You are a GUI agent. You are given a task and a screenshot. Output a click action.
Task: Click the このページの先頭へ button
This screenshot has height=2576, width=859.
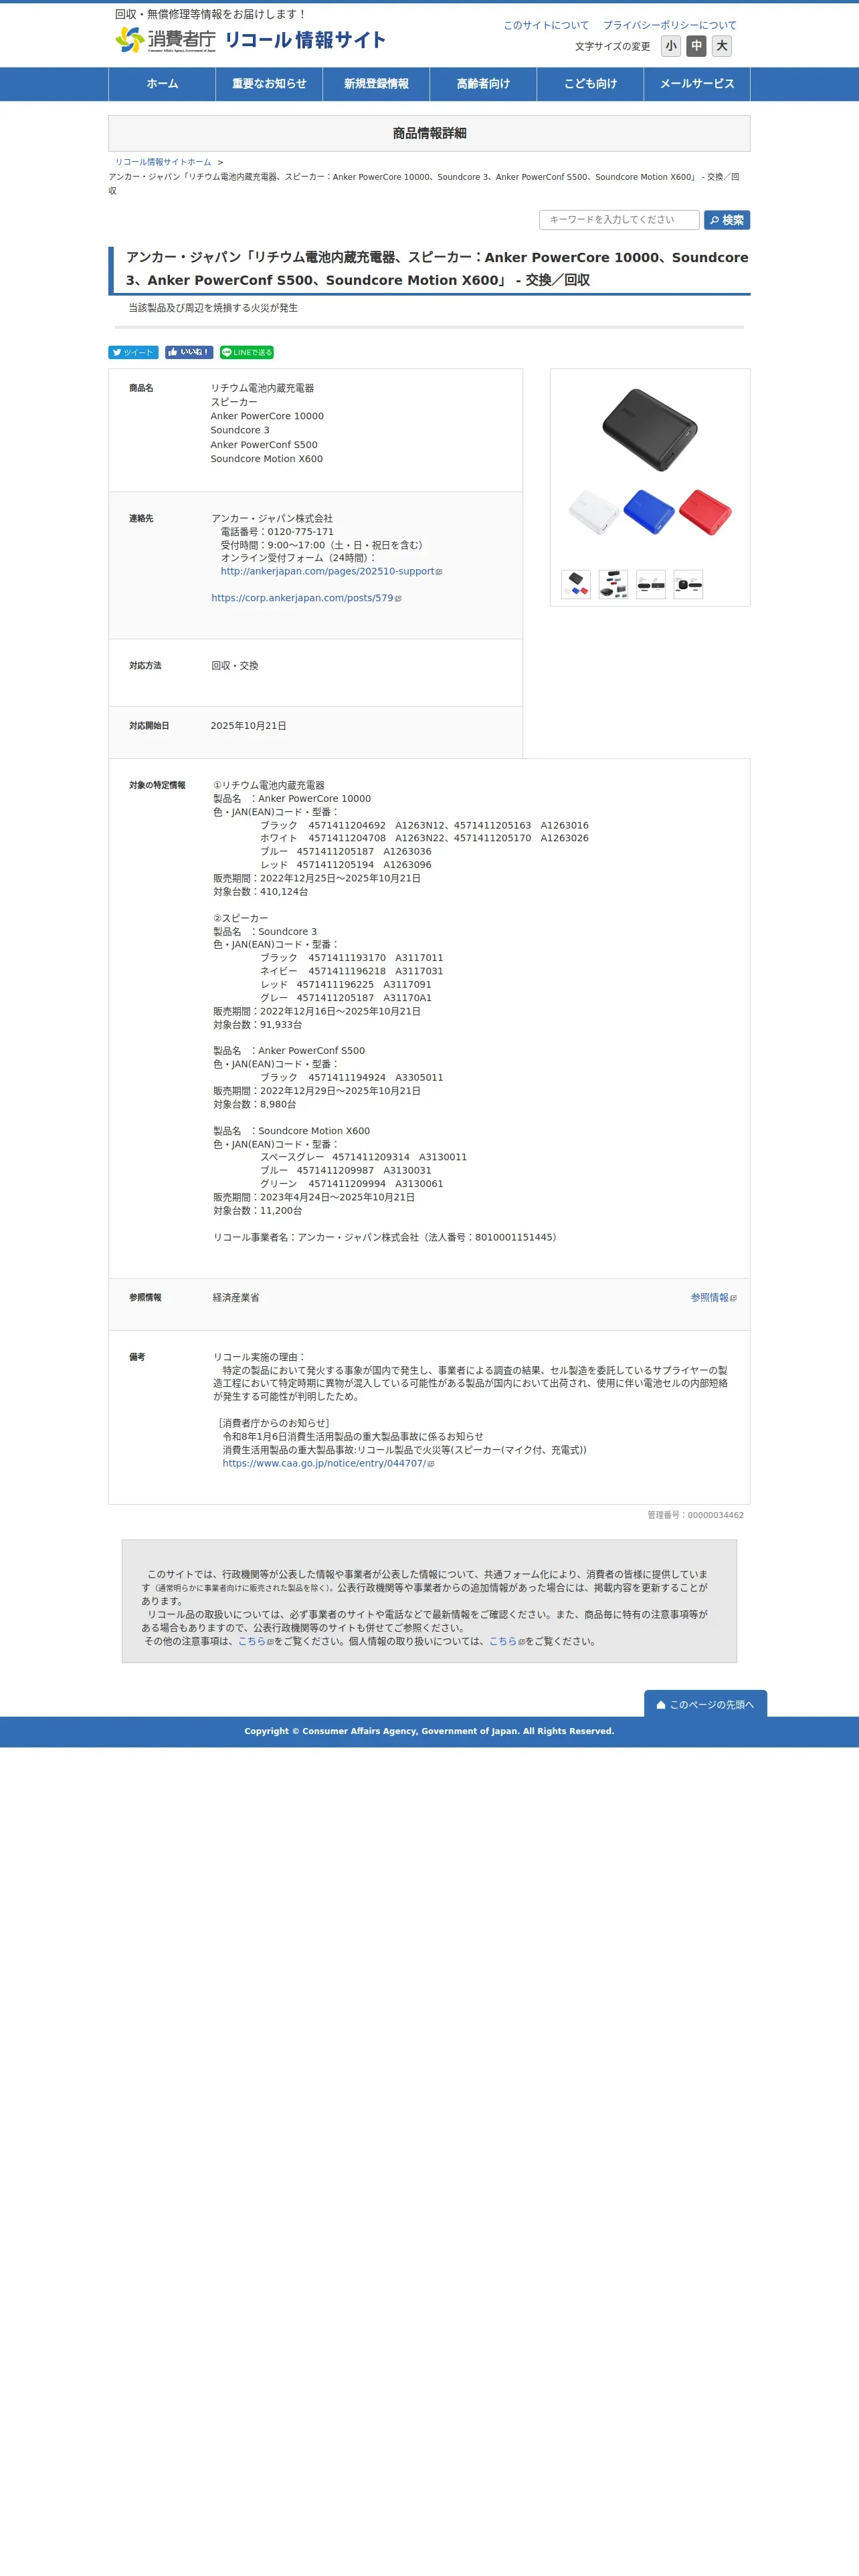point(706,1704)
